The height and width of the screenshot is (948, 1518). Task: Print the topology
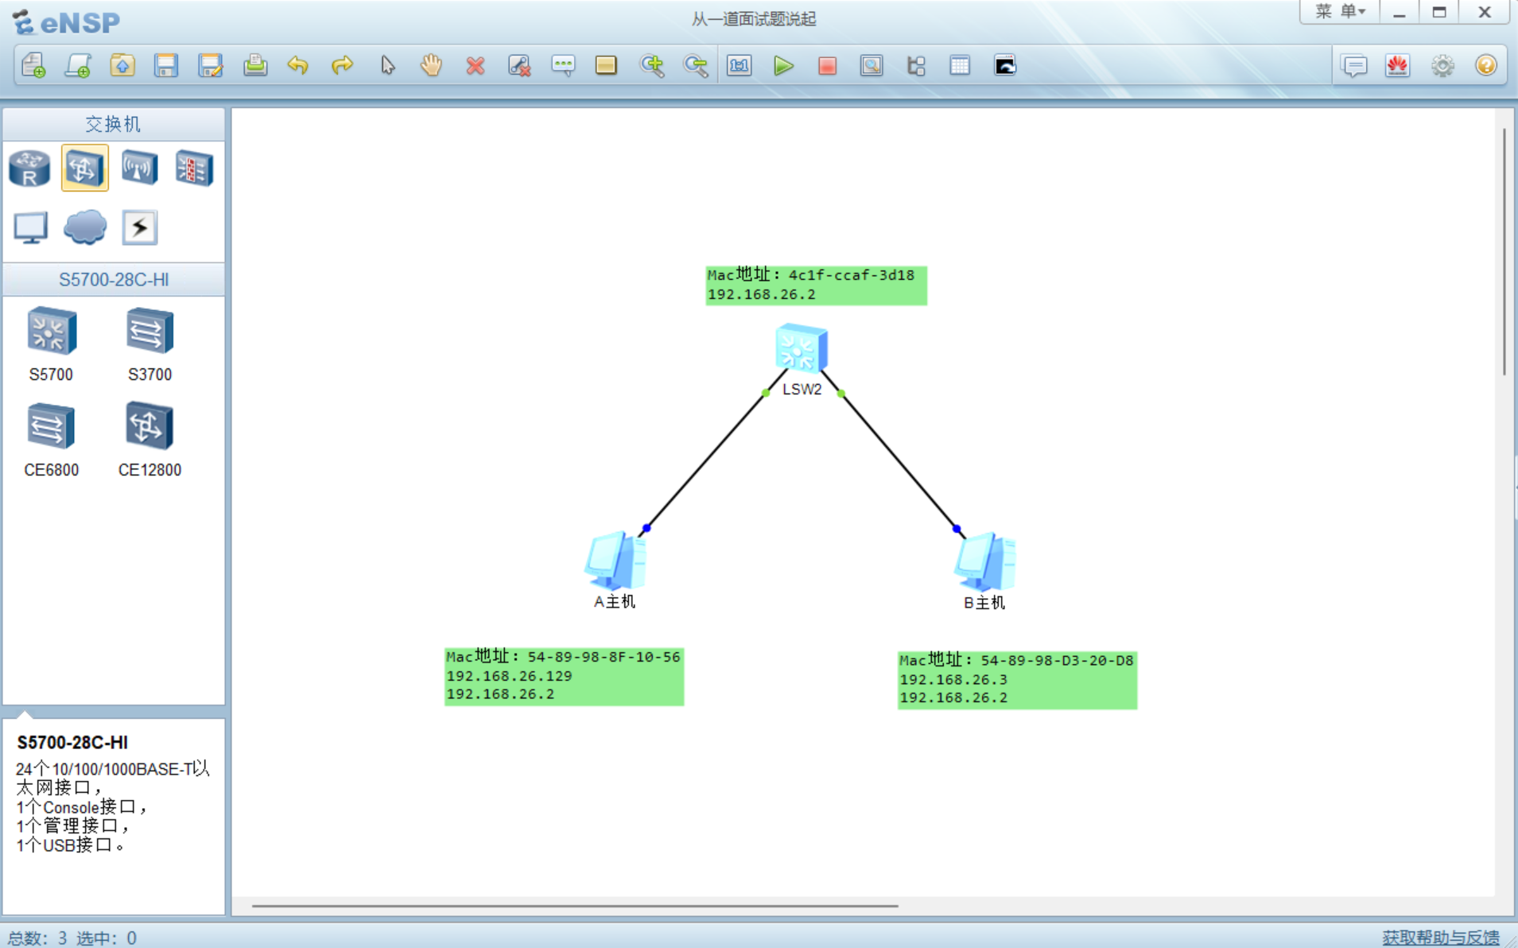(255, 65)
